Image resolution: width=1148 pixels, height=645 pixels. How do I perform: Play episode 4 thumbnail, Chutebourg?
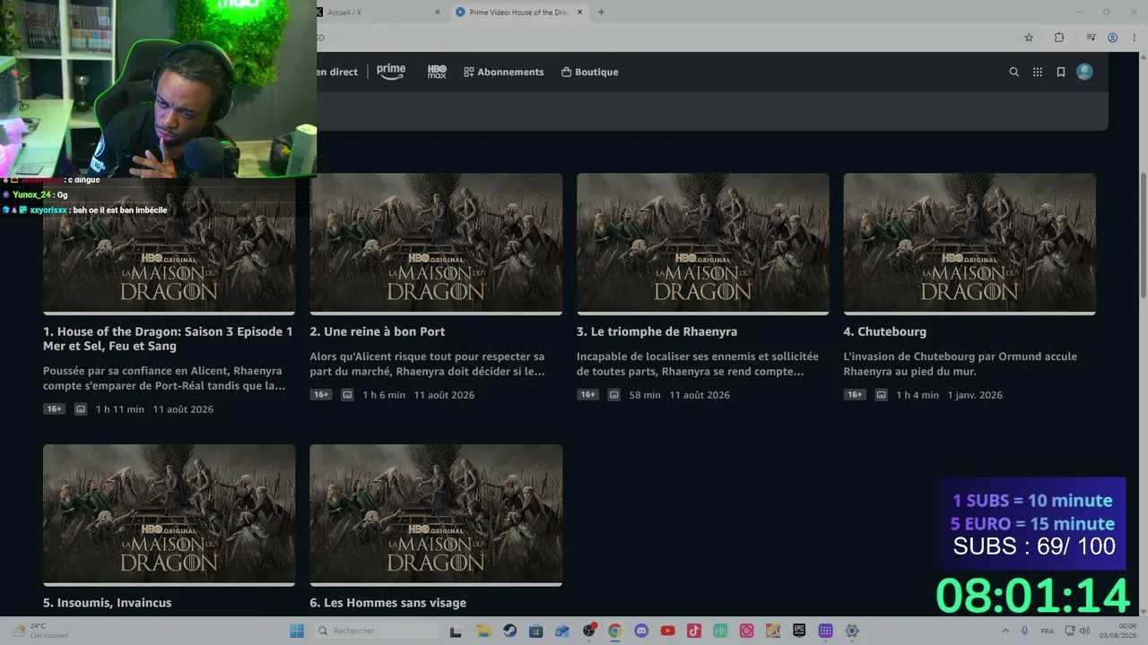click(970, 244)
